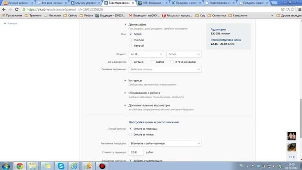The height and width of the screenshot is (170, 302).
Task: Click the bookmark star icon in address bar
Action: tap(293, 9)
